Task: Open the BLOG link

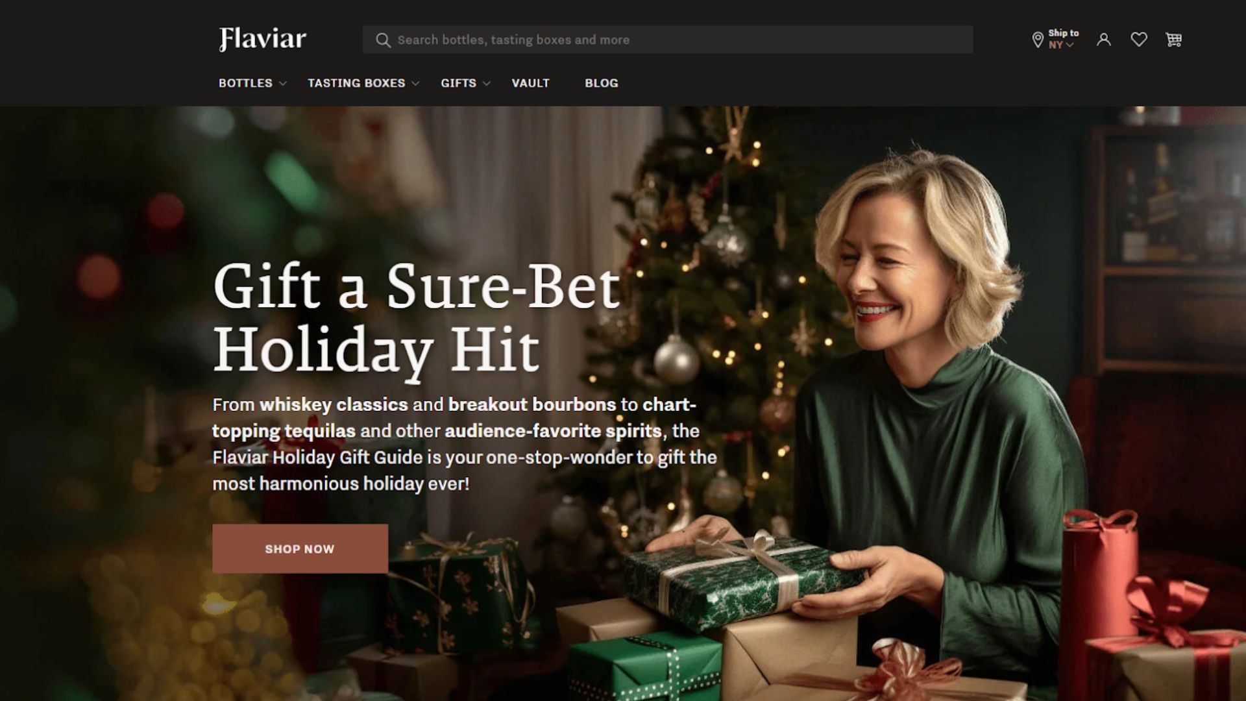Action: (x=602, y=83)
